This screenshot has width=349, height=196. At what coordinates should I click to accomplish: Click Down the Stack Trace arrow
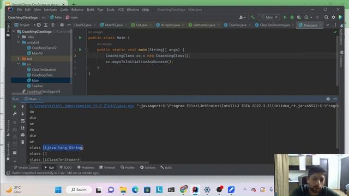click(23, 114)
